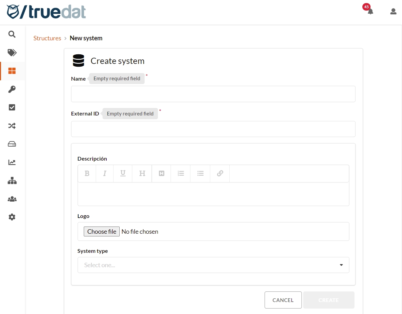Screen dimensions: 402x314
Task: Click the line chart sidebar icon
Action: pyautogui.click(x=12, y=162)
